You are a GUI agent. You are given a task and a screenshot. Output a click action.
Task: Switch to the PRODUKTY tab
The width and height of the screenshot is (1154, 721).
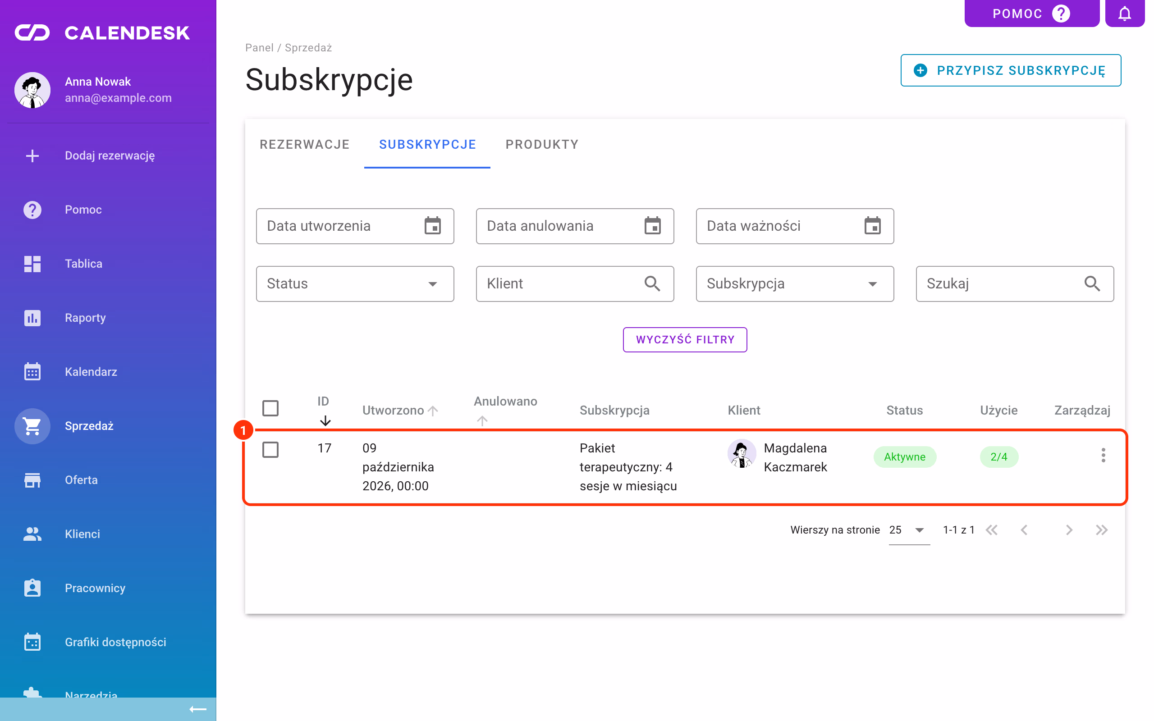click(x=542, y=144)
